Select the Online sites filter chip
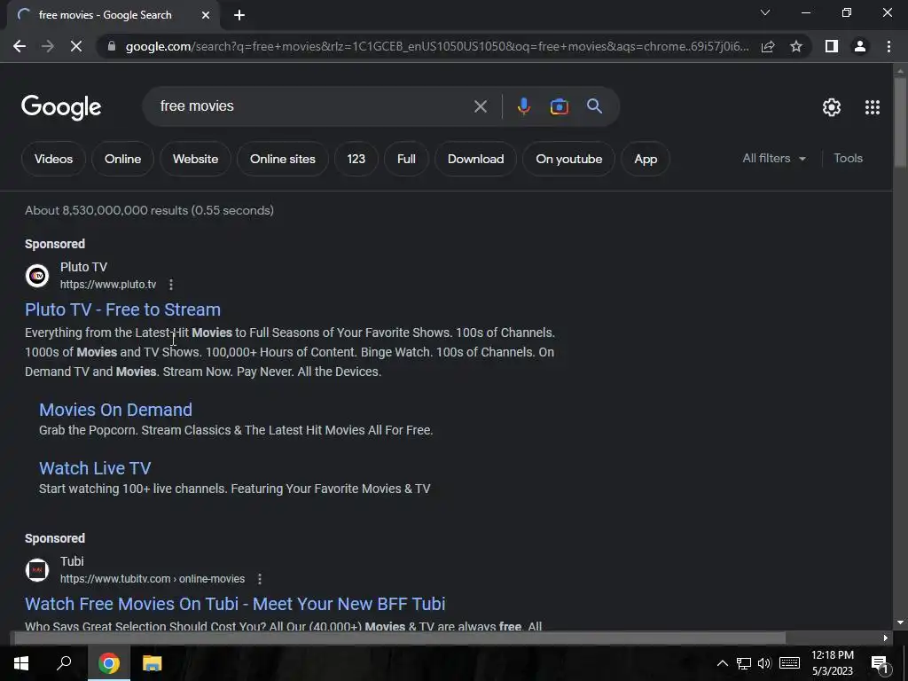 (283, 159)
